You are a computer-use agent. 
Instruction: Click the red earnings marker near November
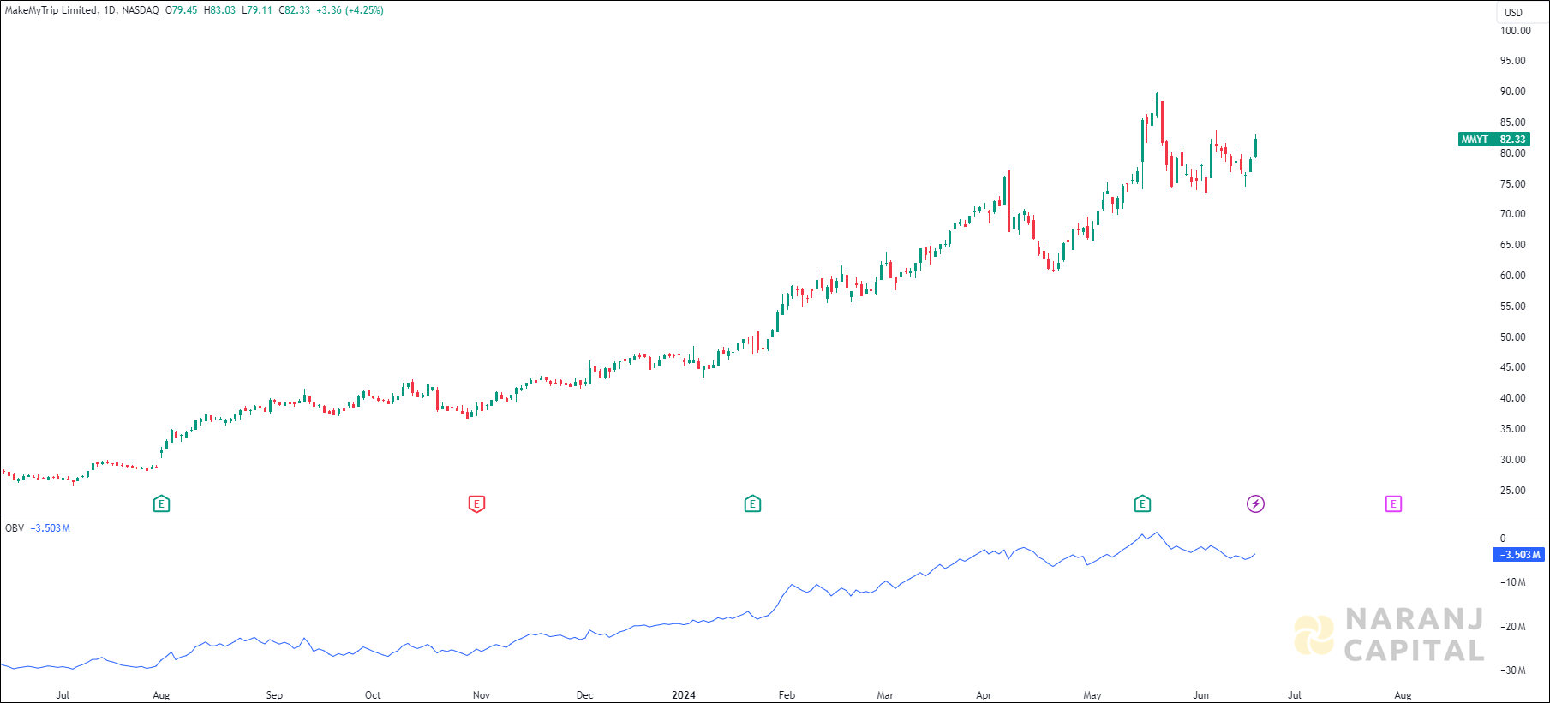pyautogui.click(x=476, y=503)
